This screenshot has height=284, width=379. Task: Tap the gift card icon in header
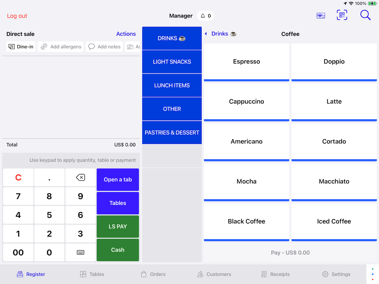[321, 16]
